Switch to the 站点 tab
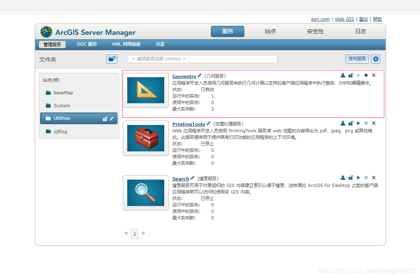The height and width of the screenshot is (278, 420). [x=270, y=32]
